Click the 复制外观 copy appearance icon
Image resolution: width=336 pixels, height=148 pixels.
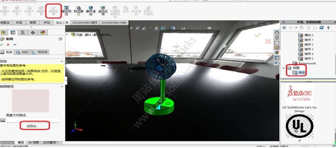[x=17, y=11]
